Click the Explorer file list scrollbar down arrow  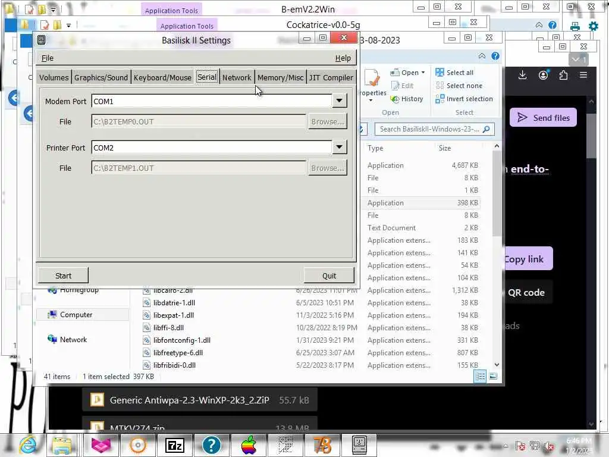(x=497, y=365)
